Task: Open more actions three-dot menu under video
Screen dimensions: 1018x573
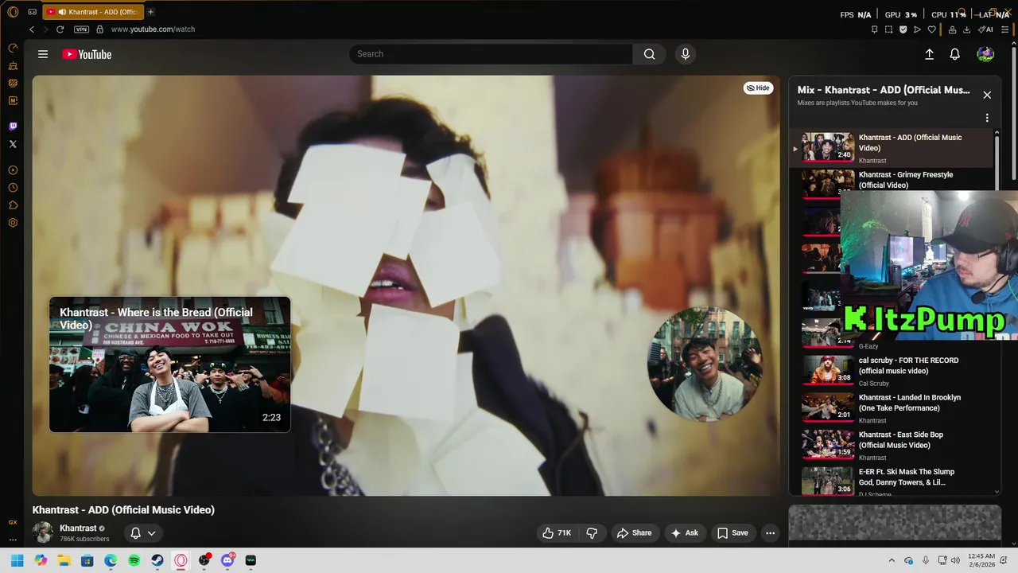Action: (770, 533)
